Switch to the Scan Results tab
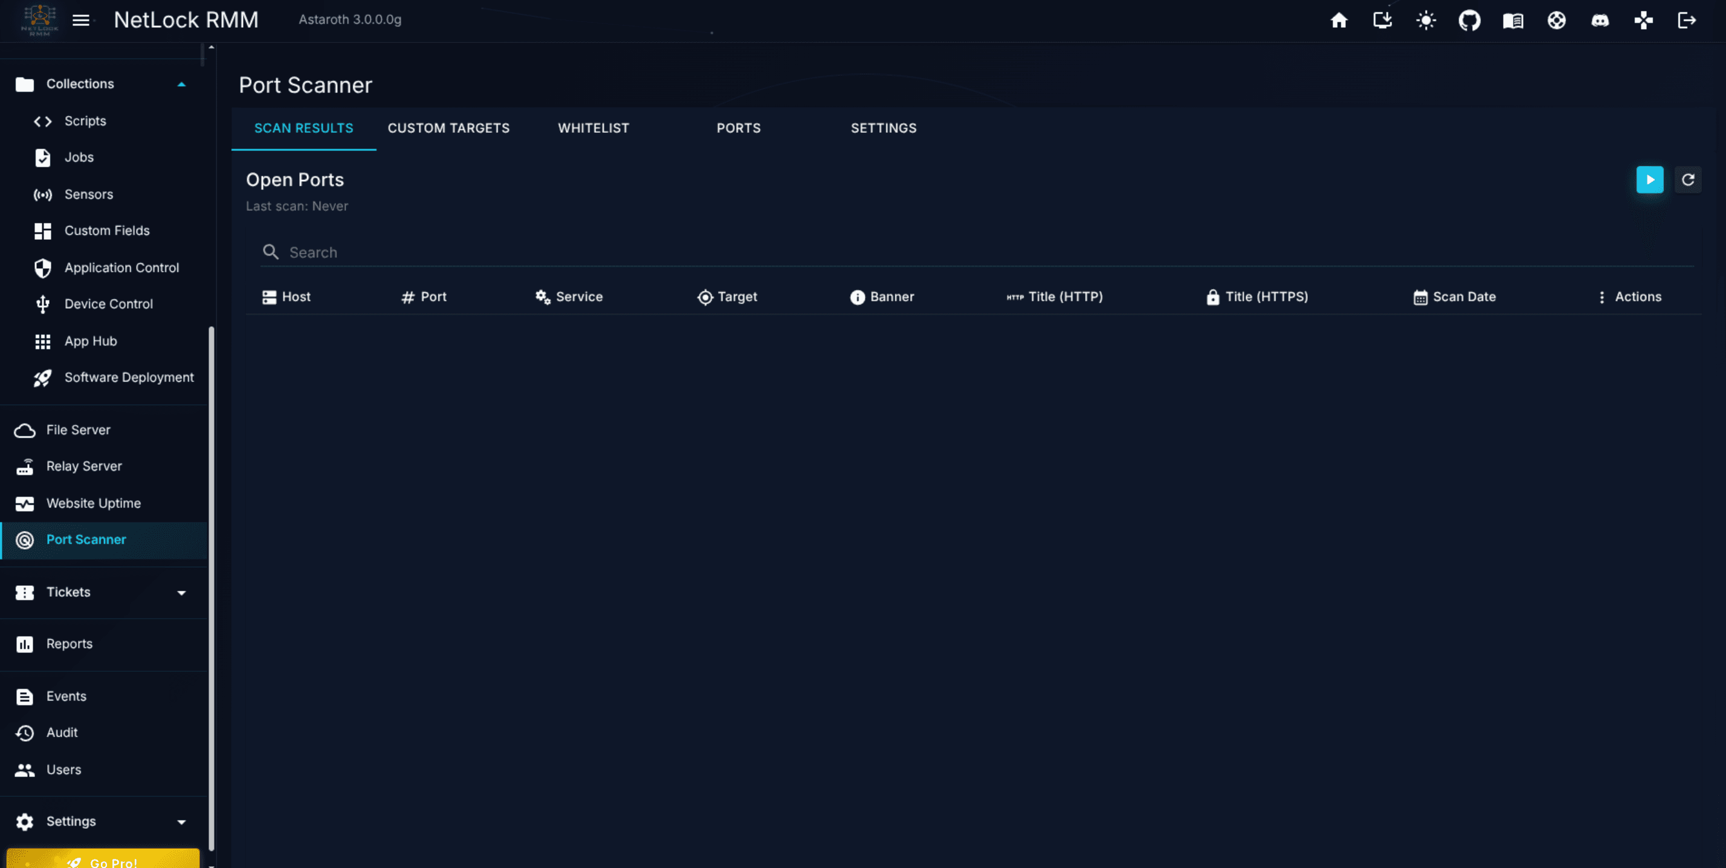Viewport: 1726px width, 868px height. tap(303, 128)
